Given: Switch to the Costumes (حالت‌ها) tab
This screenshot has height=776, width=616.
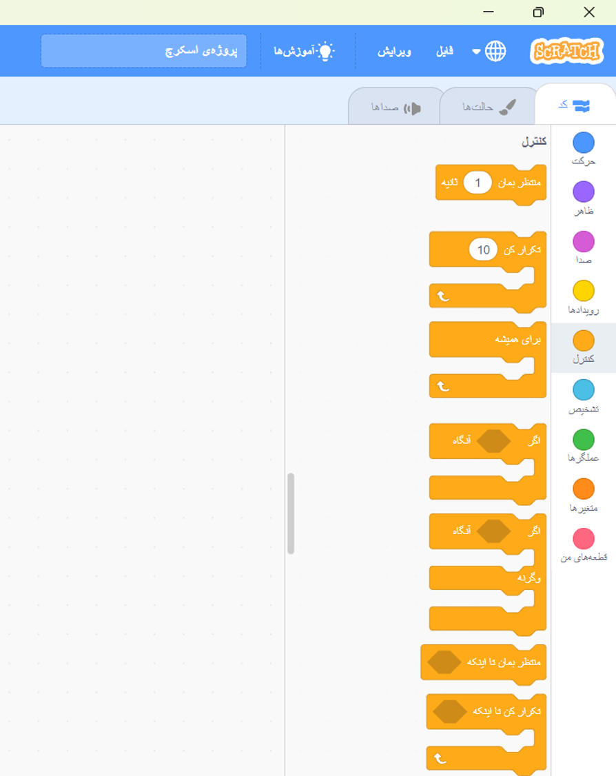Looking at the screenshot, I should tap(489, 107).
